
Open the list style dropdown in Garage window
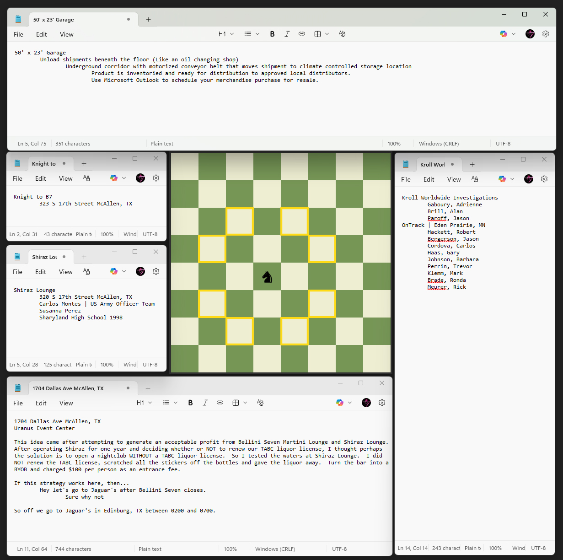[x=252, y=34]
